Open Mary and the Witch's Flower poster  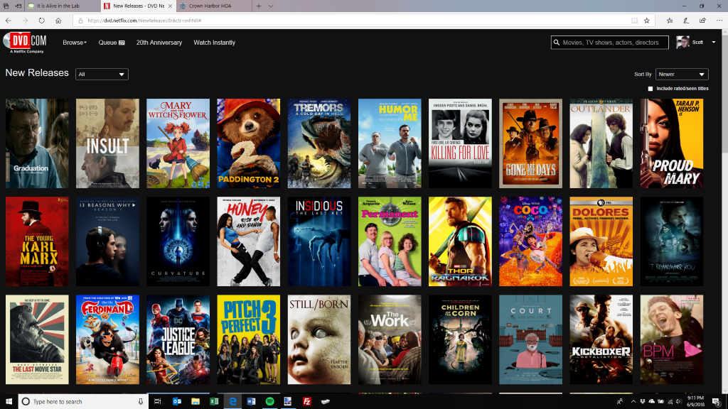pos(178,143)
